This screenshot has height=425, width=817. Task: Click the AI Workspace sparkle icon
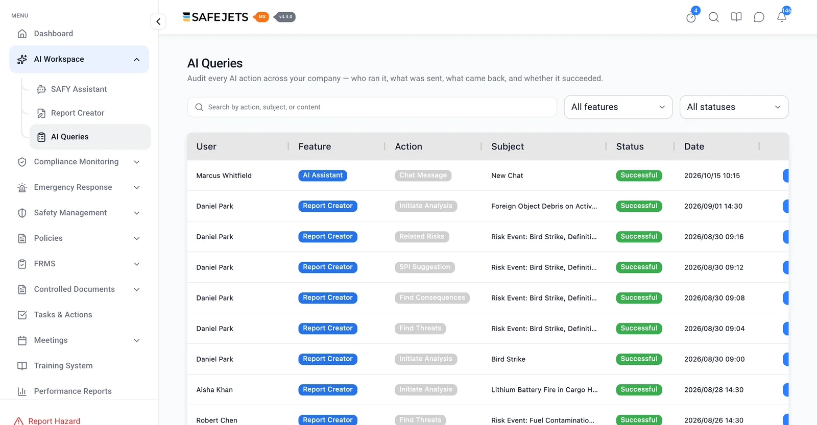tap(22, 59)
